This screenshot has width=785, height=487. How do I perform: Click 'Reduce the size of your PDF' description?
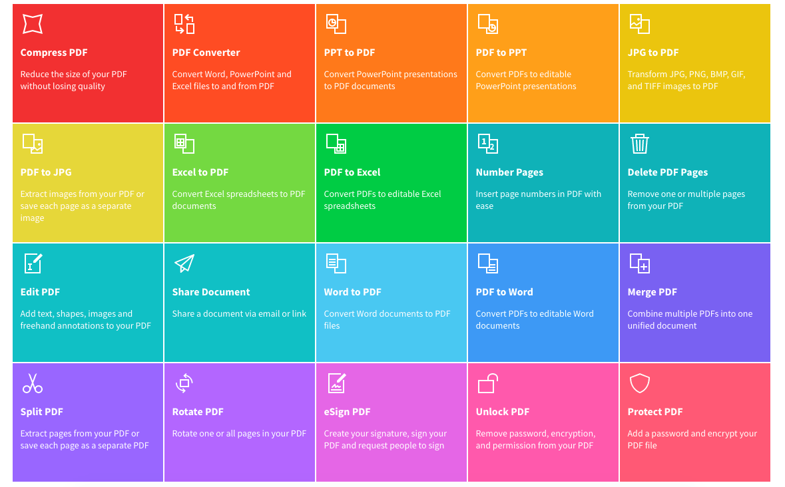[x=74, y=80]
